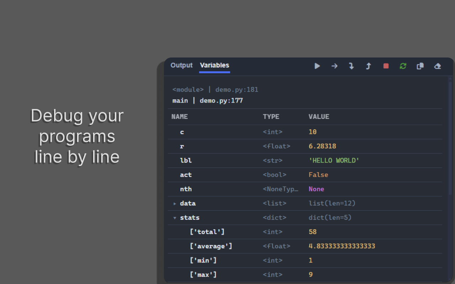Screen dimensions: 455x284
Task: Click the value False
Action: click(318, 175)
